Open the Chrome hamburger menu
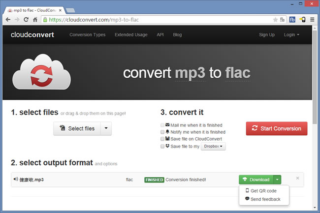The image size is (320, 213). (x=312, y=20)
